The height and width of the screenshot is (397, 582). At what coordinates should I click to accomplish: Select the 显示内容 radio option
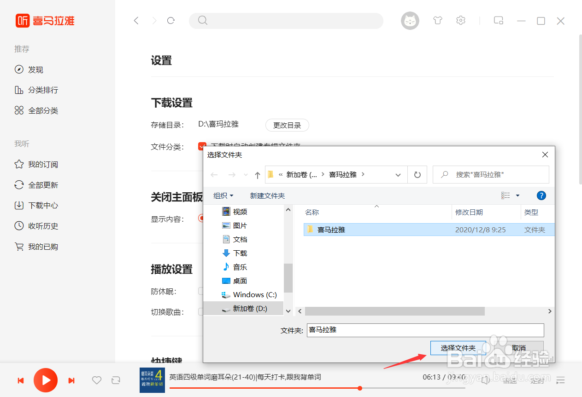[201, 218]
